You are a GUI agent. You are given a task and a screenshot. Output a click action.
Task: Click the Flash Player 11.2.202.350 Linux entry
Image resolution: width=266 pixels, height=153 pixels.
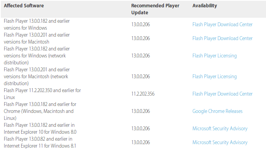click(42, 94)
